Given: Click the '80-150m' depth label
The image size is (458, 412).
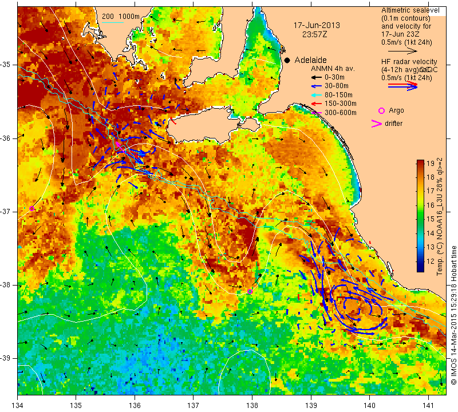Looking at the screenshot, I should 338,95.
